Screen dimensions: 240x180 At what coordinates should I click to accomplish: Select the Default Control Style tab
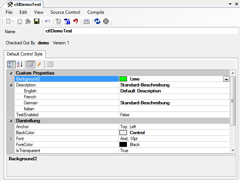(25, 54)
